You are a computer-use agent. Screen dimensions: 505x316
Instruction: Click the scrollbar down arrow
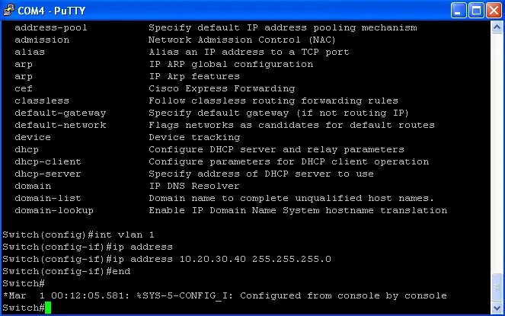[x=497, y=308]
